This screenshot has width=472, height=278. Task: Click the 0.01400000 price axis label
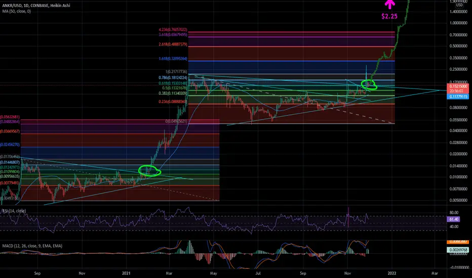coord(458,166)
